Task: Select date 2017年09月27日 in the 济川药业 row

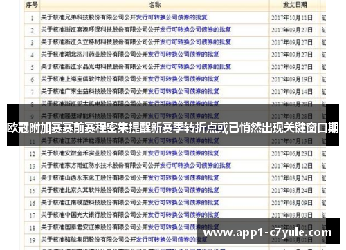Action: 292,55
